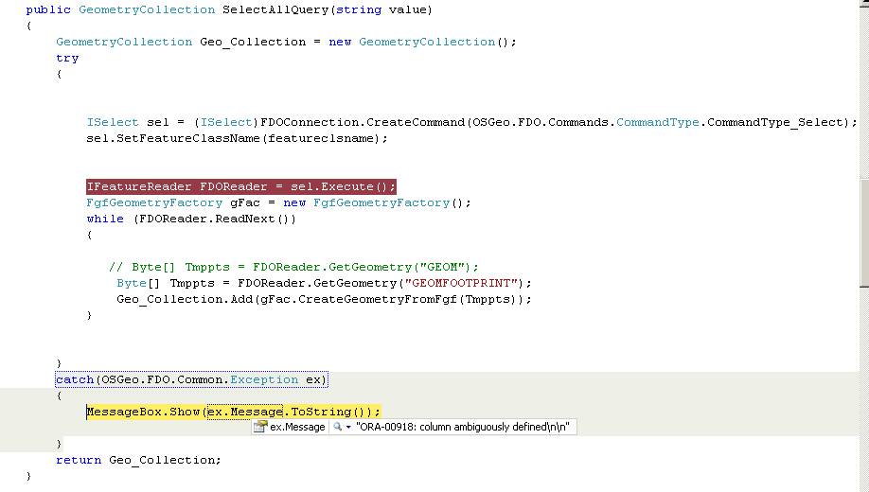The image size is (869, 492).
Task: Click the Geo_Collection = new GeometryCollection() declaration line
Action: [x=286, y=43]
